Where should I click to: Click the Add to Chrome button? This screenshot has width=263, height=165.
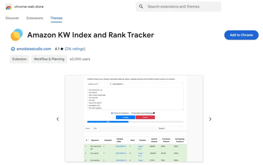pyautogui.click(x=241, y=35)
